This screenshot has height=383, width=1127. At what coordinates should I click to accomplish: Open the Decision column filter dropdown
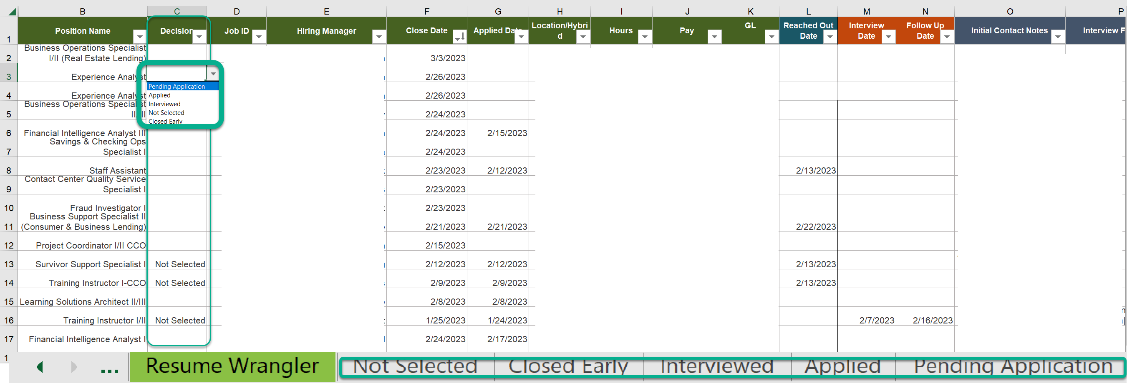pyautogui.click(x=199, y=37)
